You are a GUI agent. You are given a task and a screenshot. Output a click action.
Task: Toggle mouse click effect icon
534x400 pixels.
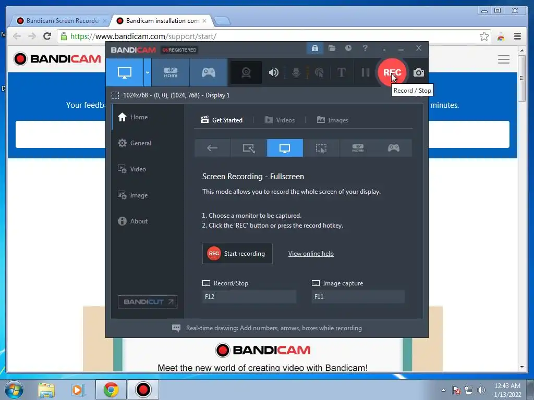[319, 72]
